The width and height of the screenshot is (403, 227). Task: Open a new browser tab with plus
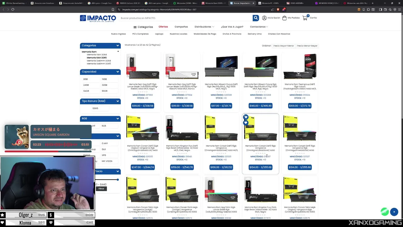372,3
